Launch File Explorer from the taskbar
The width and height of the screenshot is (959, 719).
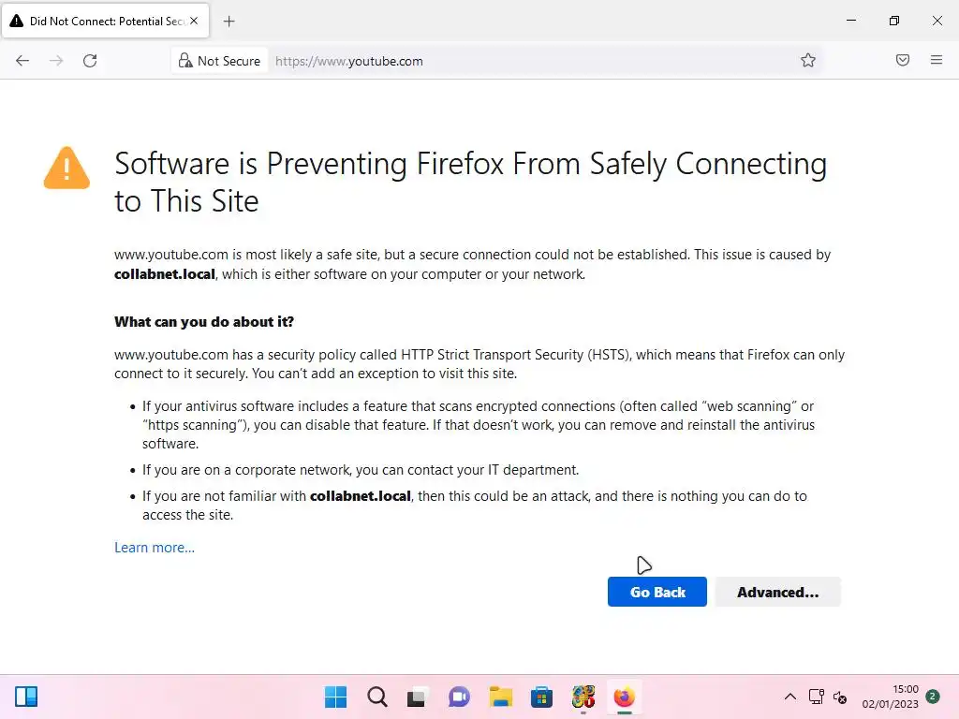point(500,697)
